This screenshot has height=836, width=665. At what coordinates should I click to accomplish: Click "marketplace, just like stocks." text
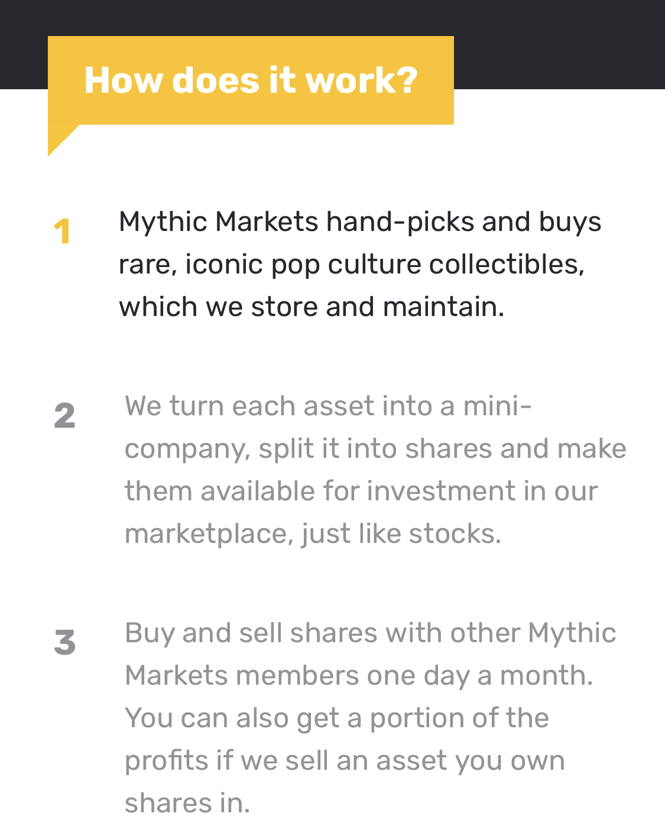coord(313,534)
